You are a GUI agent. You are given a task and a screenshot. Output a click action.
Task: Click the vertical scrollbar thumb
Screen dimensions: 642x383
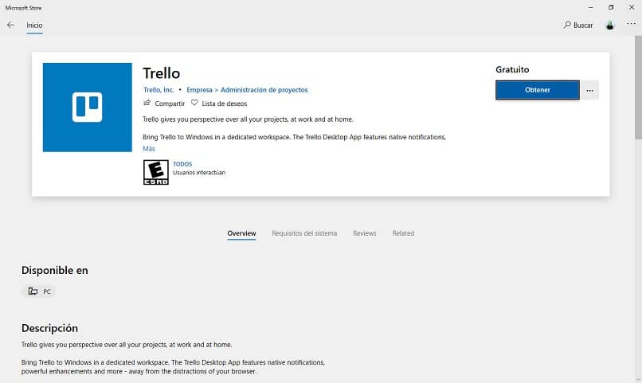[637, 88]
